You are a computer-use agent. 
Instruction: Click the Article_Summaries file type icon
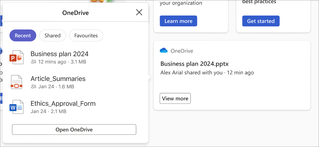[x=16, y=82]
